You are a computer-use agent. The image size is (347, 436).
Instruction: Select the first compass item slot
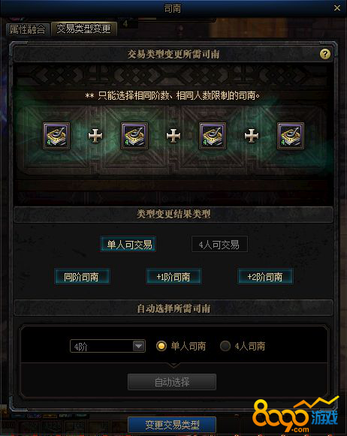click(x=56, y=136)
